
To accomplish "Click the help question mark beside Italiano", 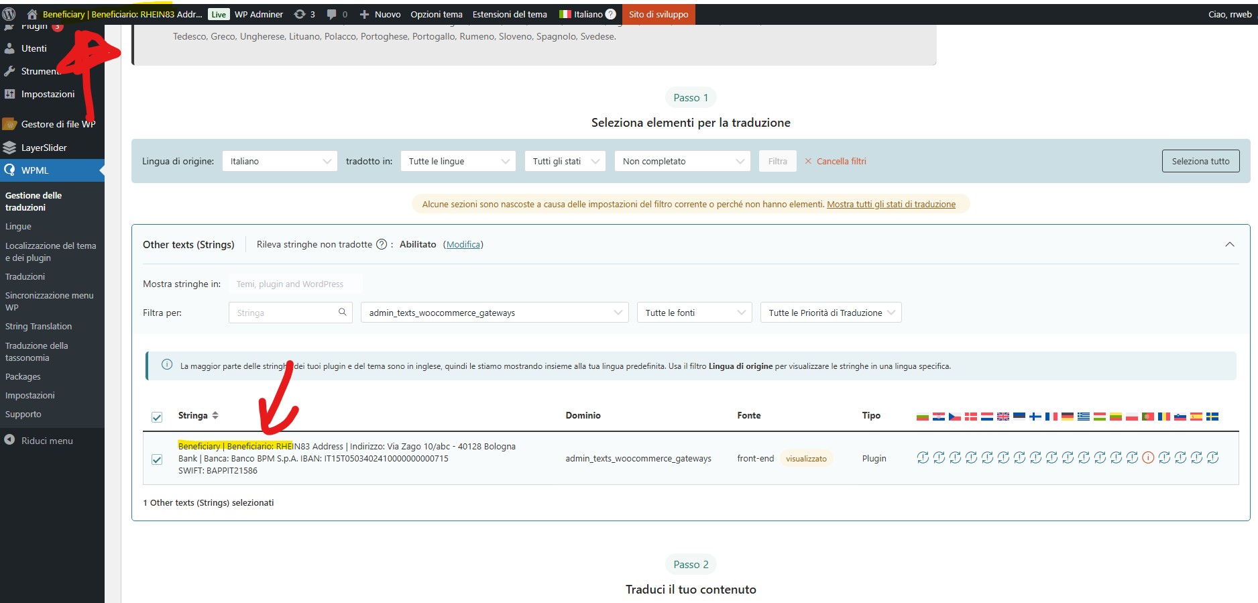I will [611, 14].
